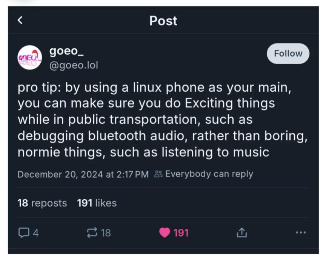Viewport: 326px width, 260px height.
Task: Go back using the left chevron arrow
Action: click(x=20, y=20)
